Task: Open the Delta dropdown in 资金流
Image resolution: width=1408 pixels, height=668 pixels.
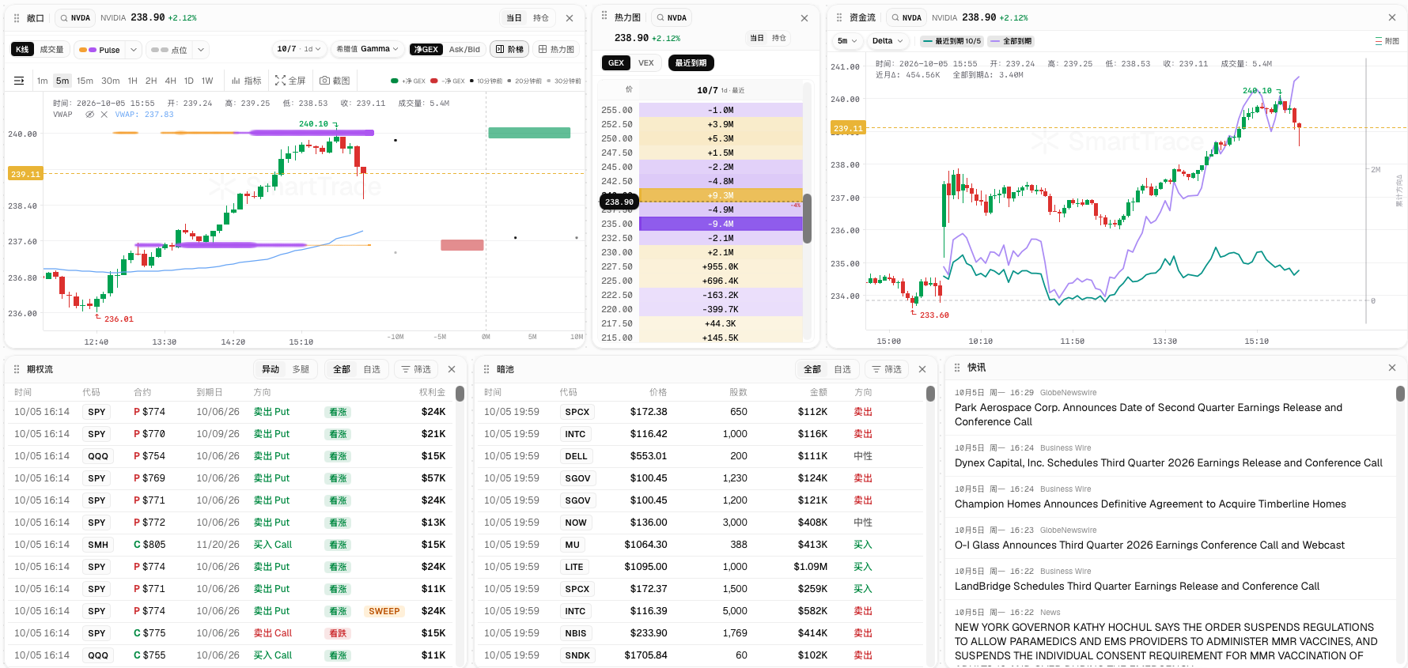Action: pos(888,41)
